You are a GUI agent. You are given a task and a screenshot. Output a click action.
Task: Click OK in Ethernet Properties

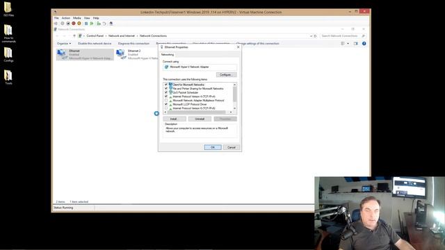tap(213, 147)
